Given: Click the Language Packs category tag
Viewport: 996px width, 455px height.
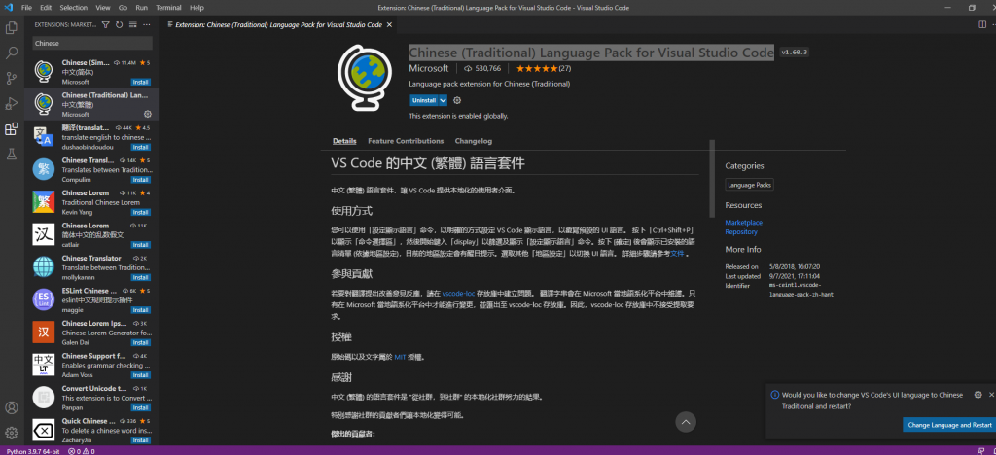Looking at the screenshot, I should (x=750, y=186).
